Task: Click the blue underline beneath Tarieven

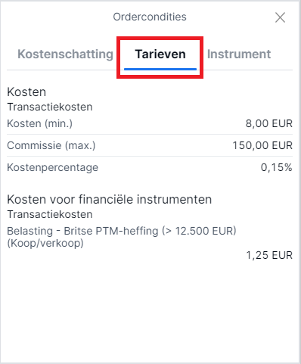Action: 160,69
